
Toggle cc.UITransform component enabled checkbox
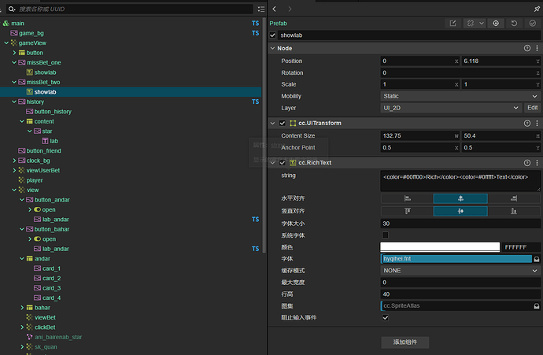283,123
